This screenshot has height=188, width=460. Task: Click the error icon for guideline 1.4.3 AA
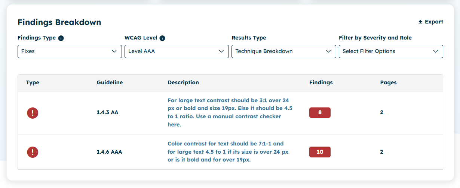[33, 113]
